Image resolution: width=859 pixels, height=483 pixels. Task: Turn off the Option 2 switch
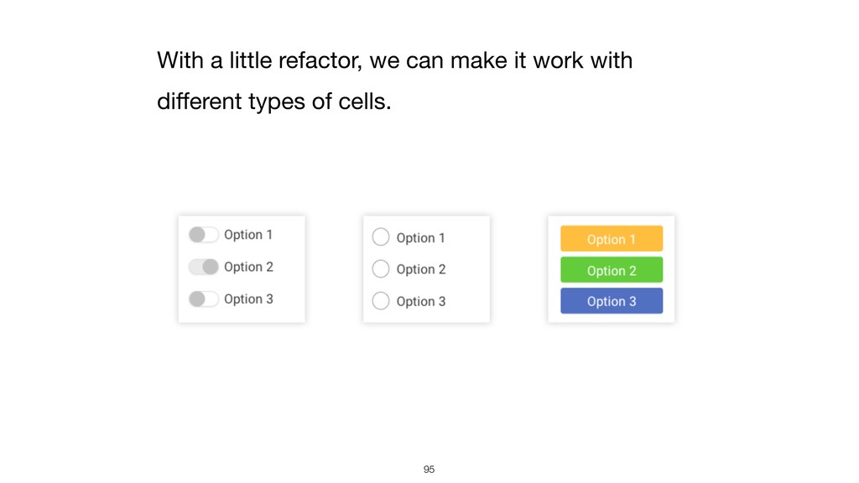point(203,267)
